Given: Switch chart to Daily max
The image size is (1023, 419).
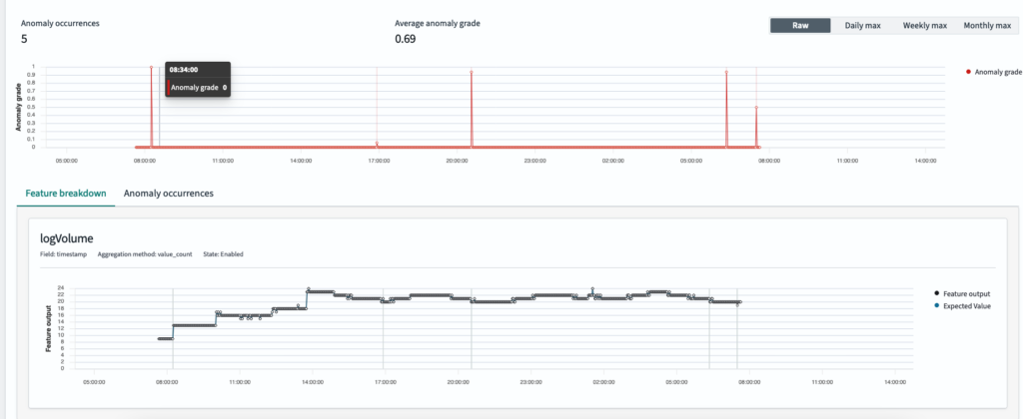Looking at the screenshot, I should (862, 25).
